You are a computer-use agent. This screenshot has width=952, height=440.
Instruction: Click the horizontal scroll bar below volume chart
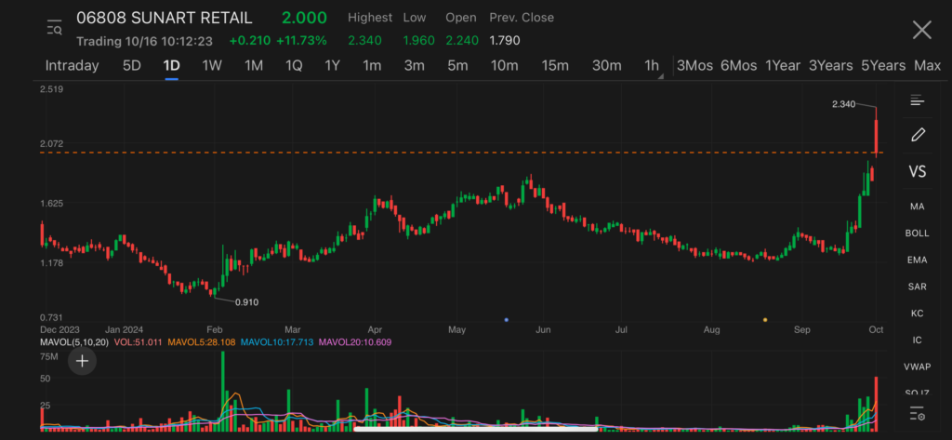(x=476, y=429)
